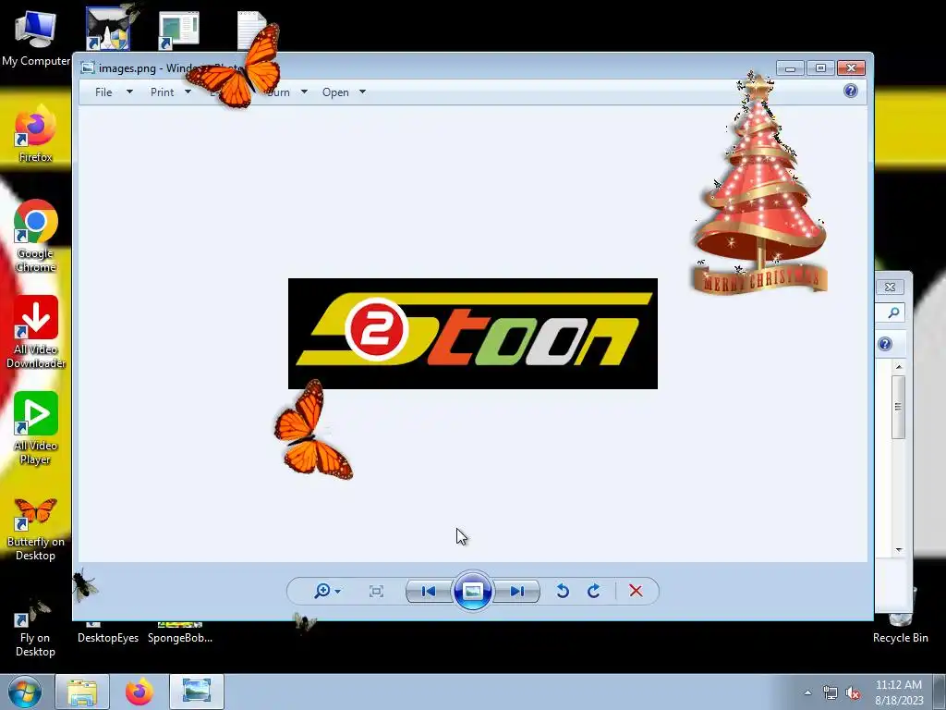The width and height of the screenshot is (946, 710).
Task: Switch to Firefox in the taskbar
Action: click(x=139, y=692)
